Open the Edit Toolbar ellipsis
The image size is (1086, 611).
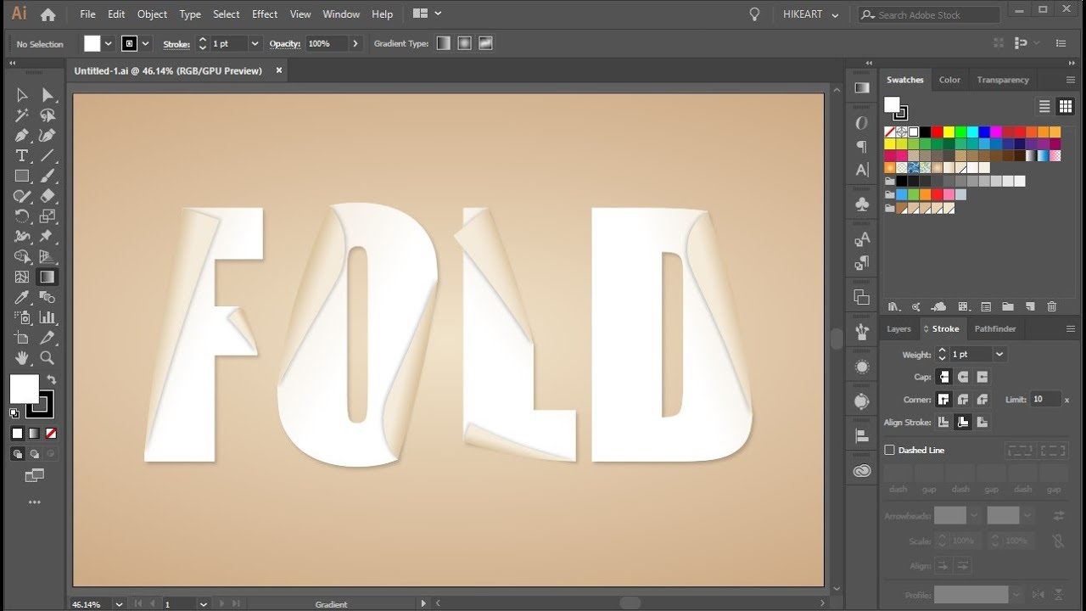34,502
